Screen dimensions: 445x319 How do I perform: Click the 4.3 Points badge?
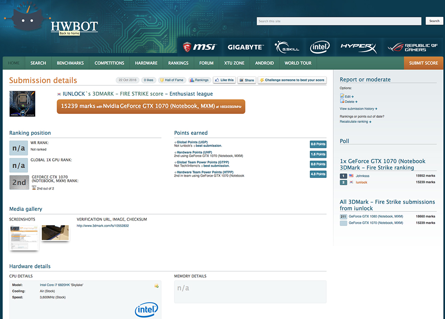(x=318, y=174)
